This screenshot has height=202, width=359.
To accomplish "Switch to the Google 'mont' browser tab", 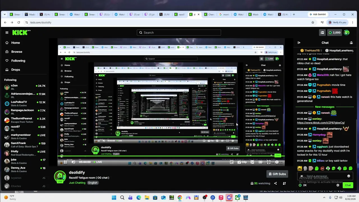I will (x=224, y=14).
